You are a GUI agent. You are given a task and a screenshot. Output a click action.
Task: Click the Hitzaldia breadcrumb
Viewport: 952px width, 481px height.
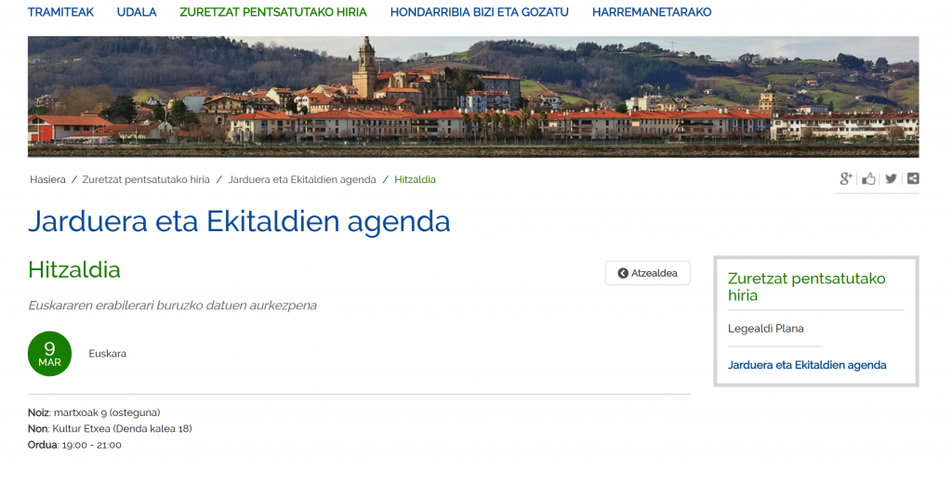[415, 179]
